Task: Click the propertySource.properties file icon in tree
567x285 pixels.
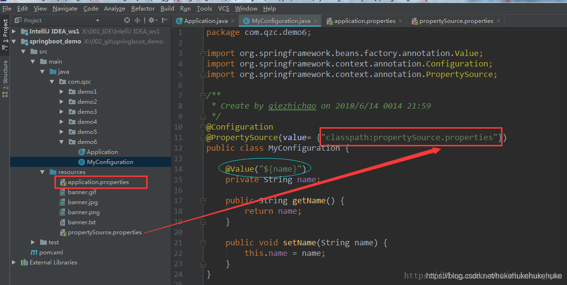Action: click(63, 232)
